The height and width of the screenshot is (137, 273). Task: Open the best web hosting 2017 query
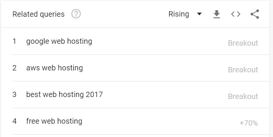point(64,94)
